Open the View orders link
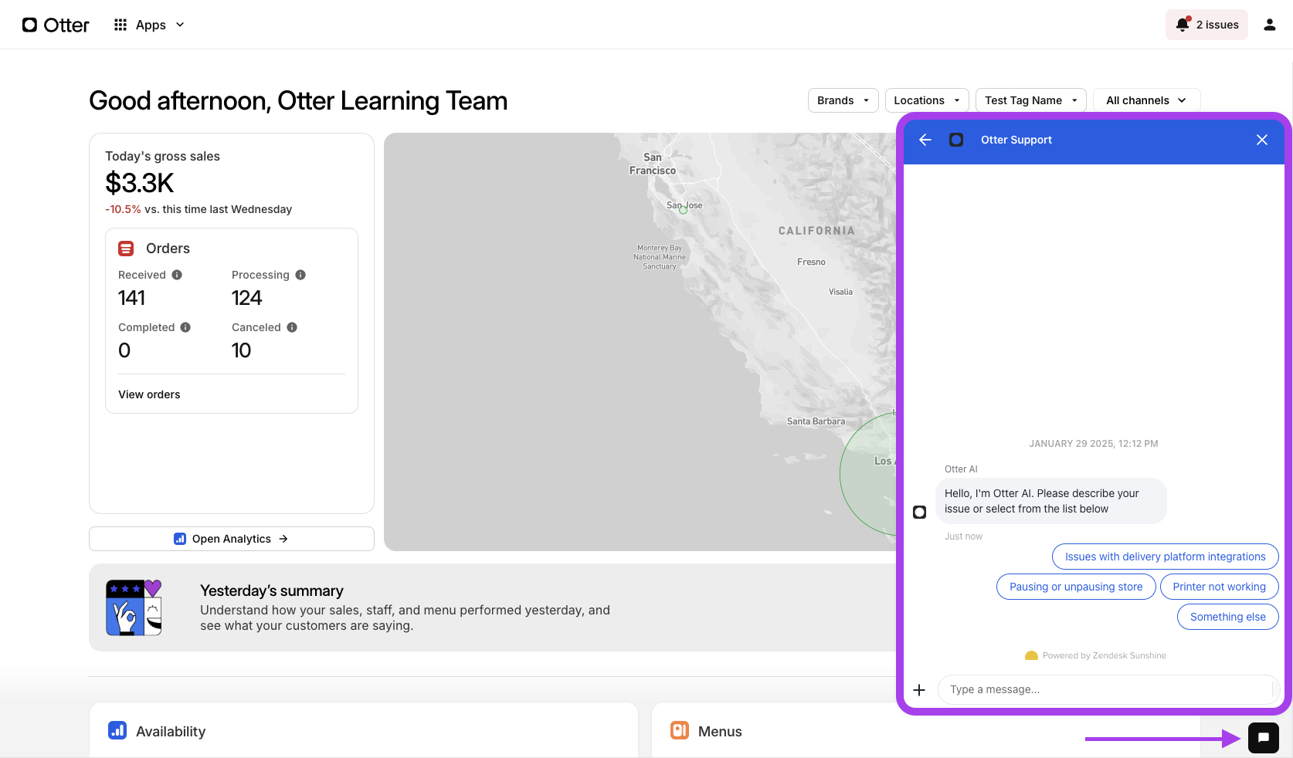The height and width of the screenshot is (758, 1293). point(149,394)
